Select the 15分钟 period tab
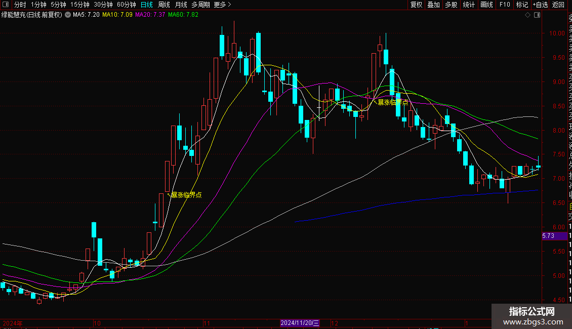Viewport: 572px width, 329px height. (80, 5)
